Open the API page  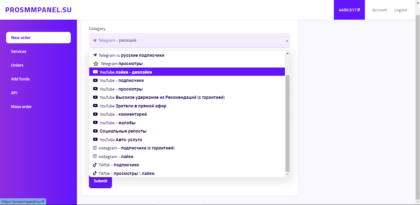38,93
